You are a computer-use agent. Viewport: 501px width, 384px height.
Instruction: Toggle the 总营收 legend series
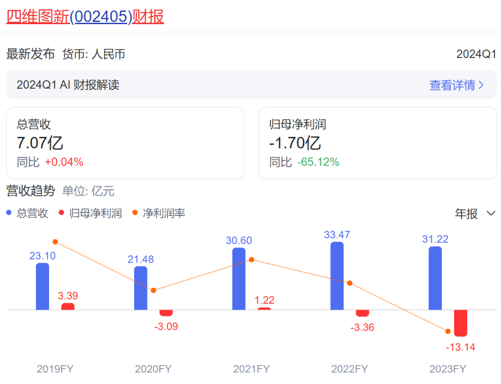coord(27,213)
